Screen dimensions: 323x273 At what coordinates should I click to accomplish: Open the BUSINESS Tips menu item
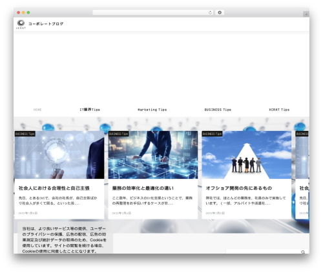pyautogui.click(x=218, y=110)
